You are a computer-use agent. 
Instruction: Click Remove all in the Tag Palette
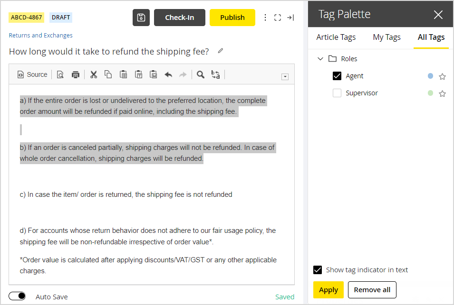click(372, 290)
